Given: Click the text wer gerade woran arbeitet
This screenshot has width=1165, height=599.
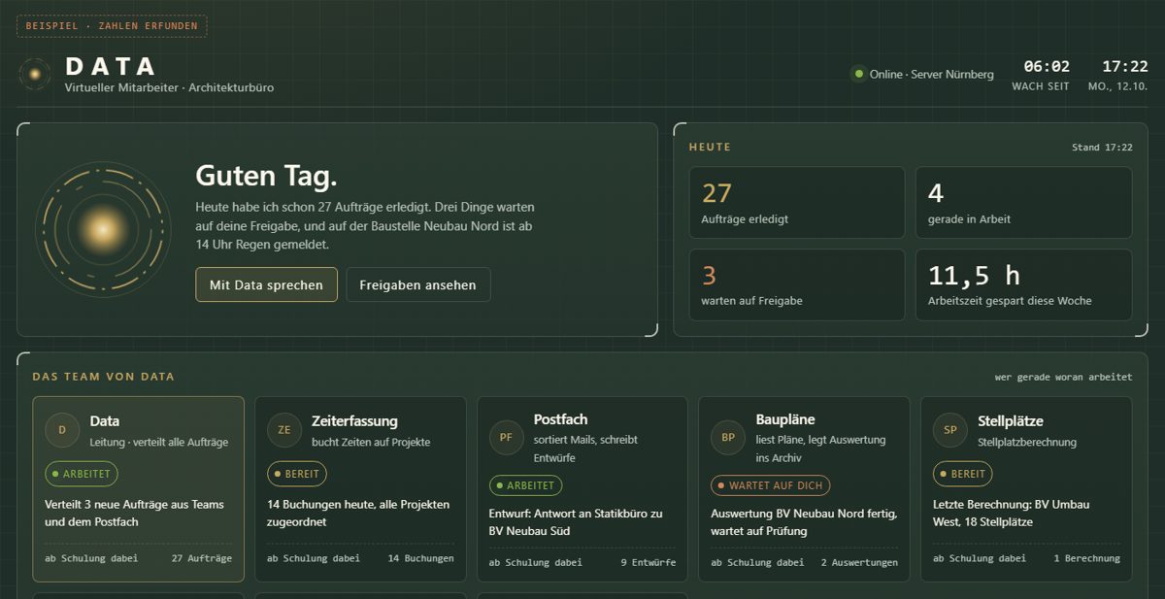Looking at the screenshot, I should click(x=1063, y=377).
